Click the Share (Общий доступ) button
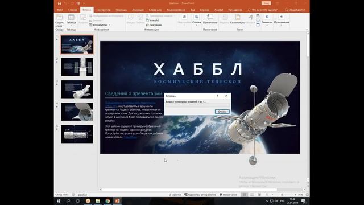Screen dimensions: 364x205 [x=295, y=10]
